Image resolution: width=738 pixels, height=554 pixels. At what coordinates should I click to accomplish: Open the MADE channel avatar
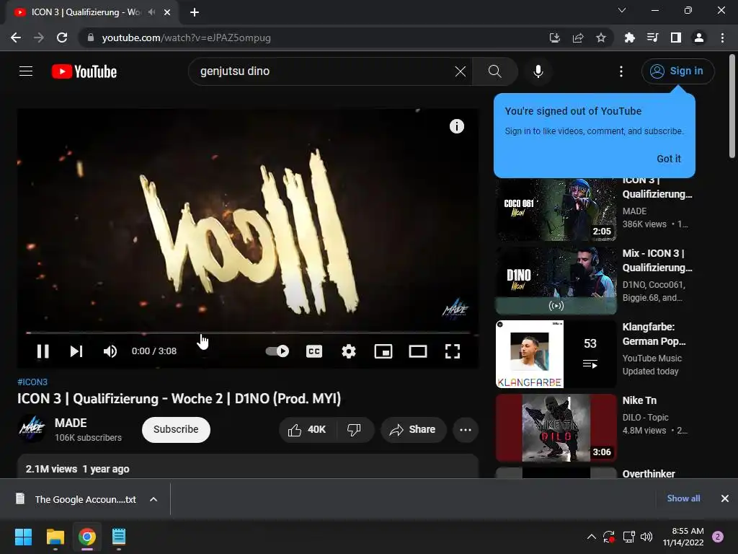coord(32,429)
